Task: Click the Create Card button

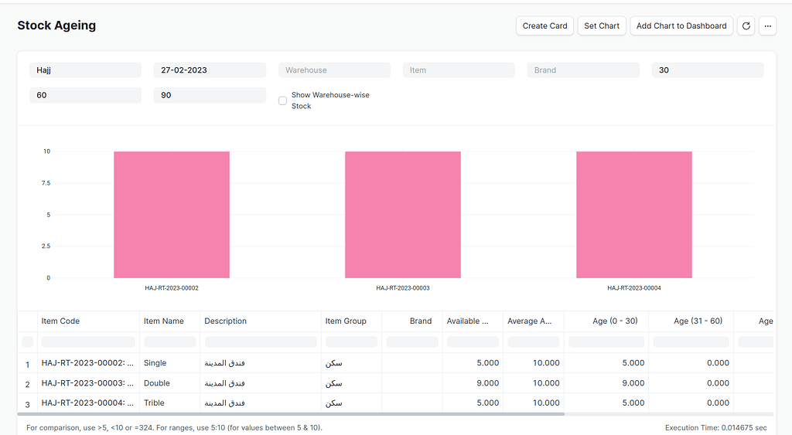Action: coord(544,25)
